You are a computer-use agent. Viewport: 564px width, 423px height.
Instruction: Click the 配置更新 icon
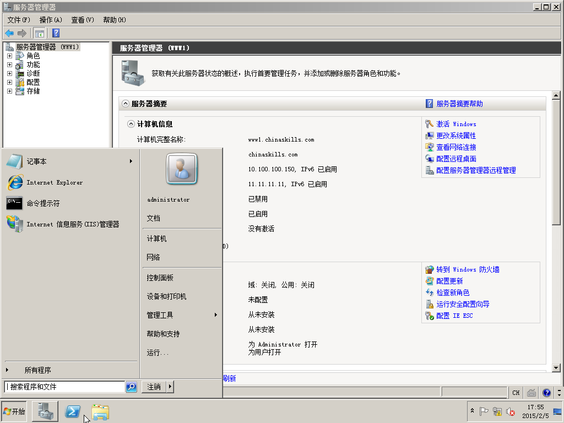point(430,281)
